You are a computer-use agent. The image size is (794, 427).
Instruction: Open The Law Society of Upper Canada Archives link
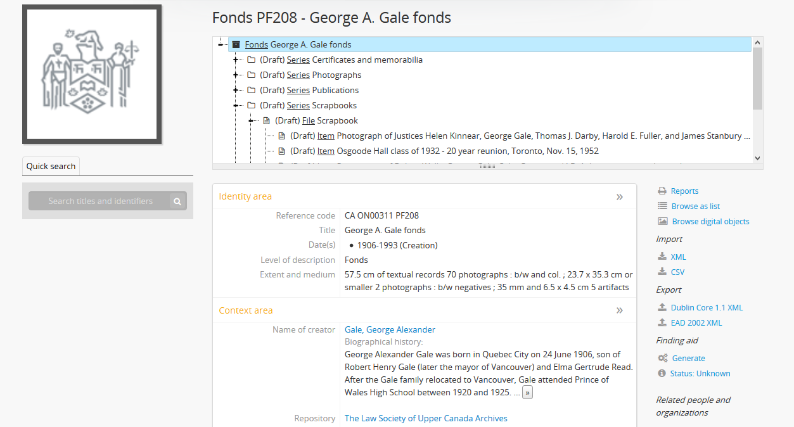(426, 418)
